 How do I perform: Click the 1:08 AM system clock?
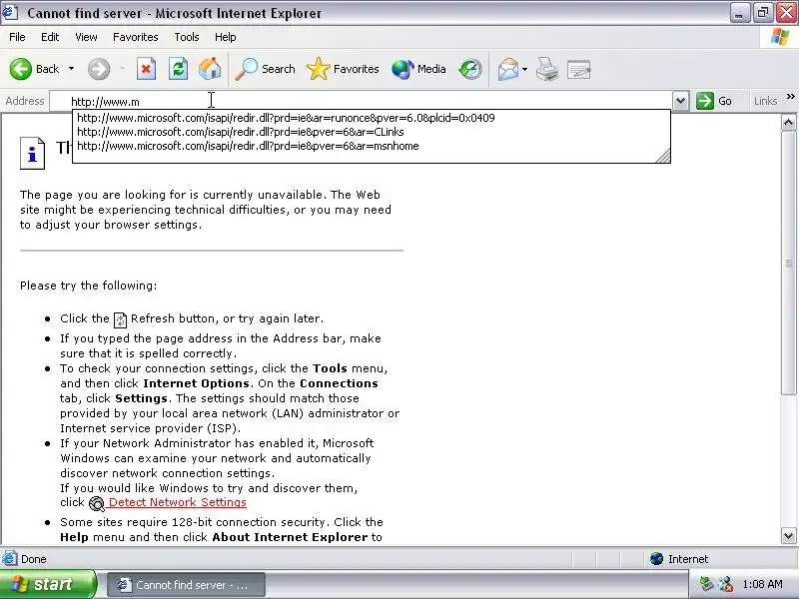[x=762, y=584]
